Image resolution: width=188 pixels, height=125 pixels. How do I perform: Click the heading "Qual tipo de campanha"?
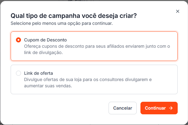(74, 16)
